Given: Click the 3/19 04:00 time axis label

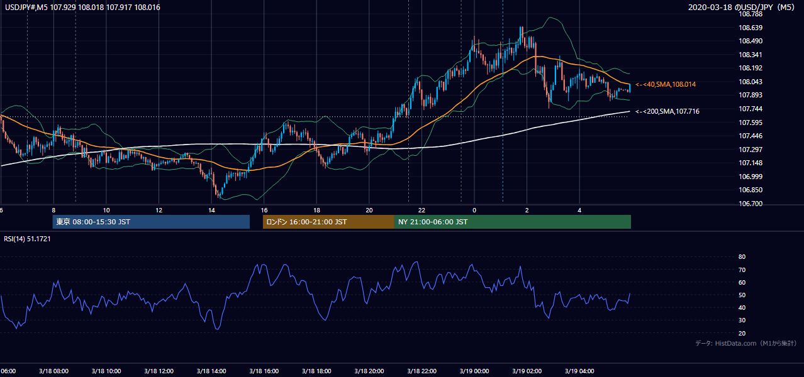Looking at the screenshot, I should point(579,371).
